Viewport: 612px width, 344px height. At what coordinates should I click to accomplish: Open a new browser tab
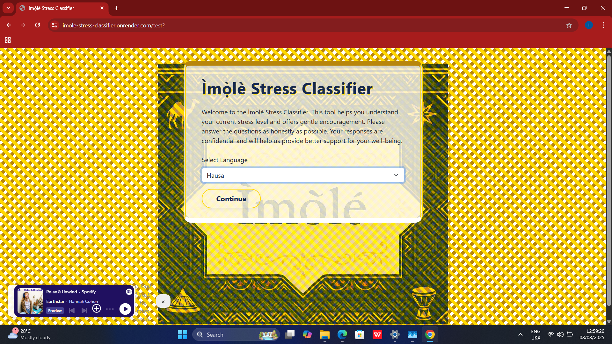pos(117,8)
